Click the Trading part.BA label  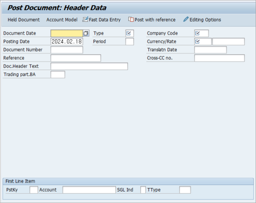[20, 74]
